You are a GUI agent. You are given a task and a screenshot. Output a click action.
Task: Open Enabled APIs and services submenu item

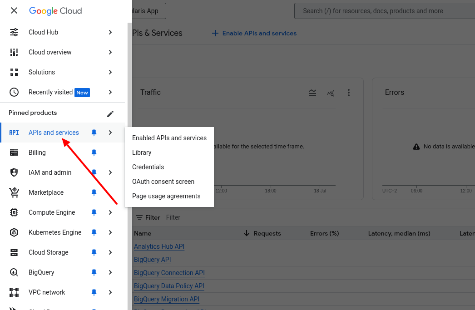[x=169, y=138]
